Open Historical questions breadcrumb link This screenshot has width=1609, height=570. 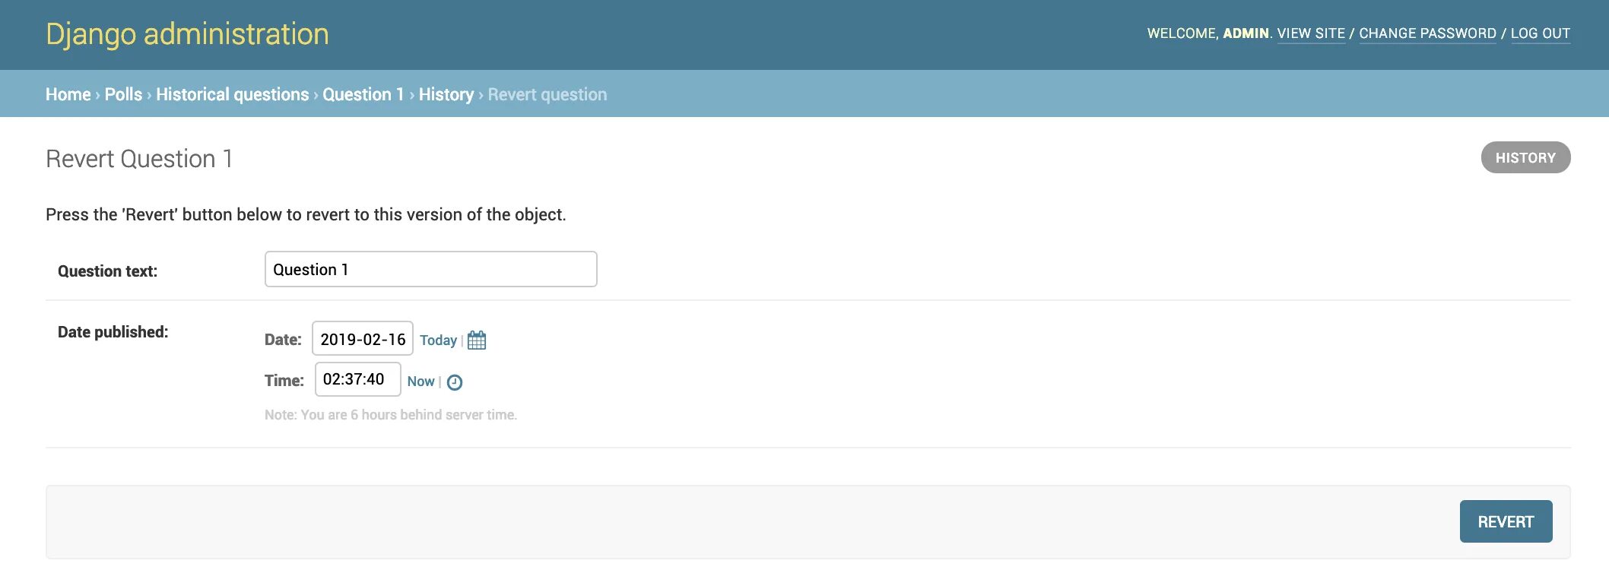232,94
